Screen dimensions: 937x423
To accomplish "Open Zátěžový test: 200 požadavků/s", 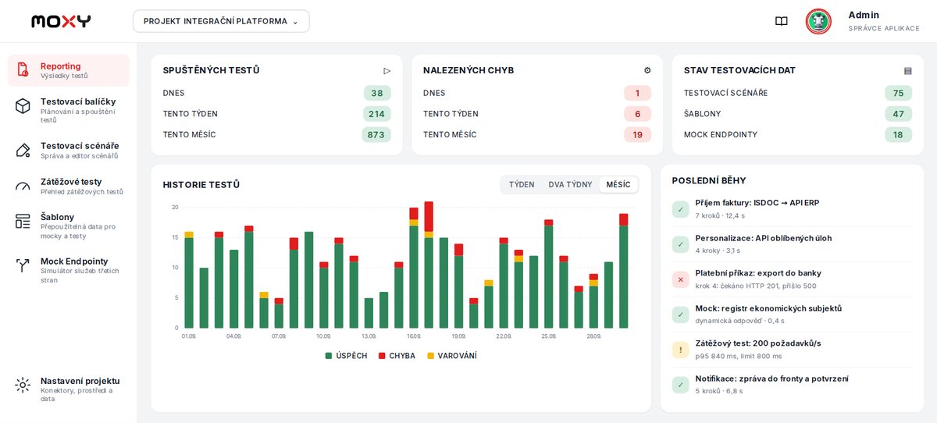I will click(x=792, y=350).
